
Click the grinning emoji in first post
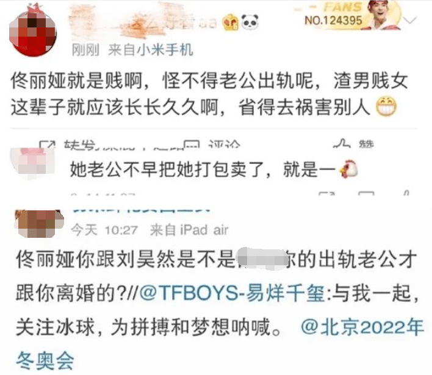(386, 106)
